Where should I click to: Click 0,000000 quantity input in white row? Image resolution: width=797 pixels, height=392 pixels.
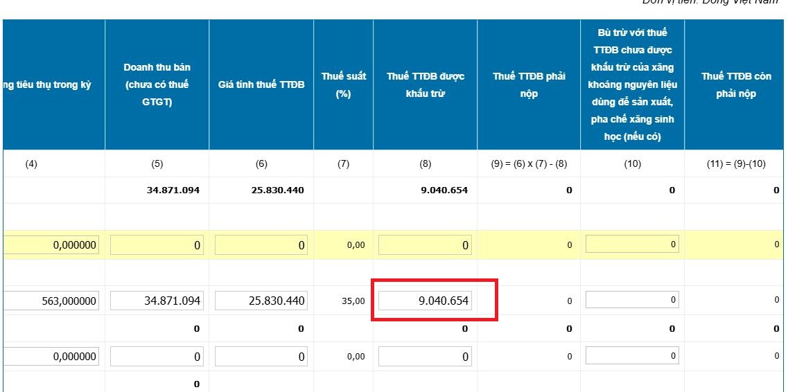[x=50, y=357]
